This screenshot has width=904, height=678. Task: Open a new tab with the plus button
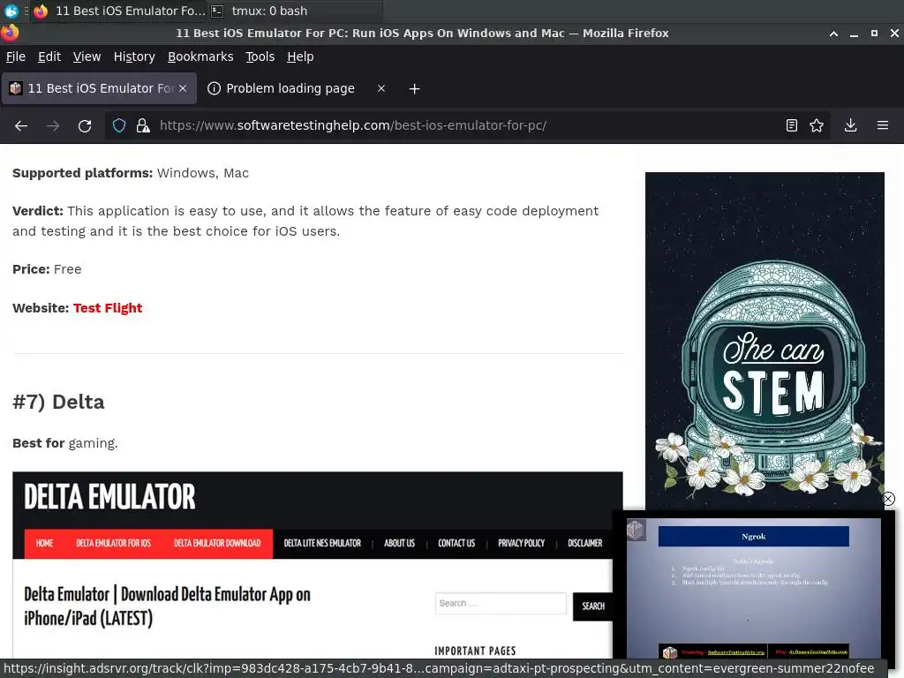tap(415, 89)
